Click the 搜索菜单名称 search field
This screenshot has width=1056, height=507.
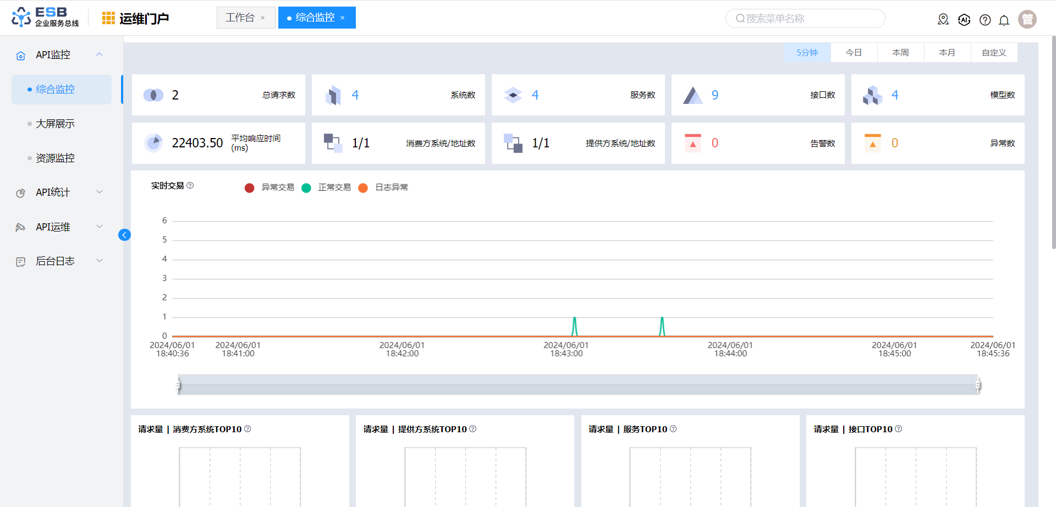point(809,19)
